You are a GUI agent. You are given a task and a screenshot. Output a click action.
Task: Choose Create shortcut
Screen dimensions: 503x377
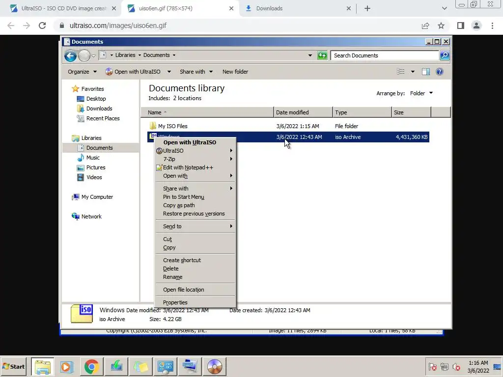click(x=196, y=260)
